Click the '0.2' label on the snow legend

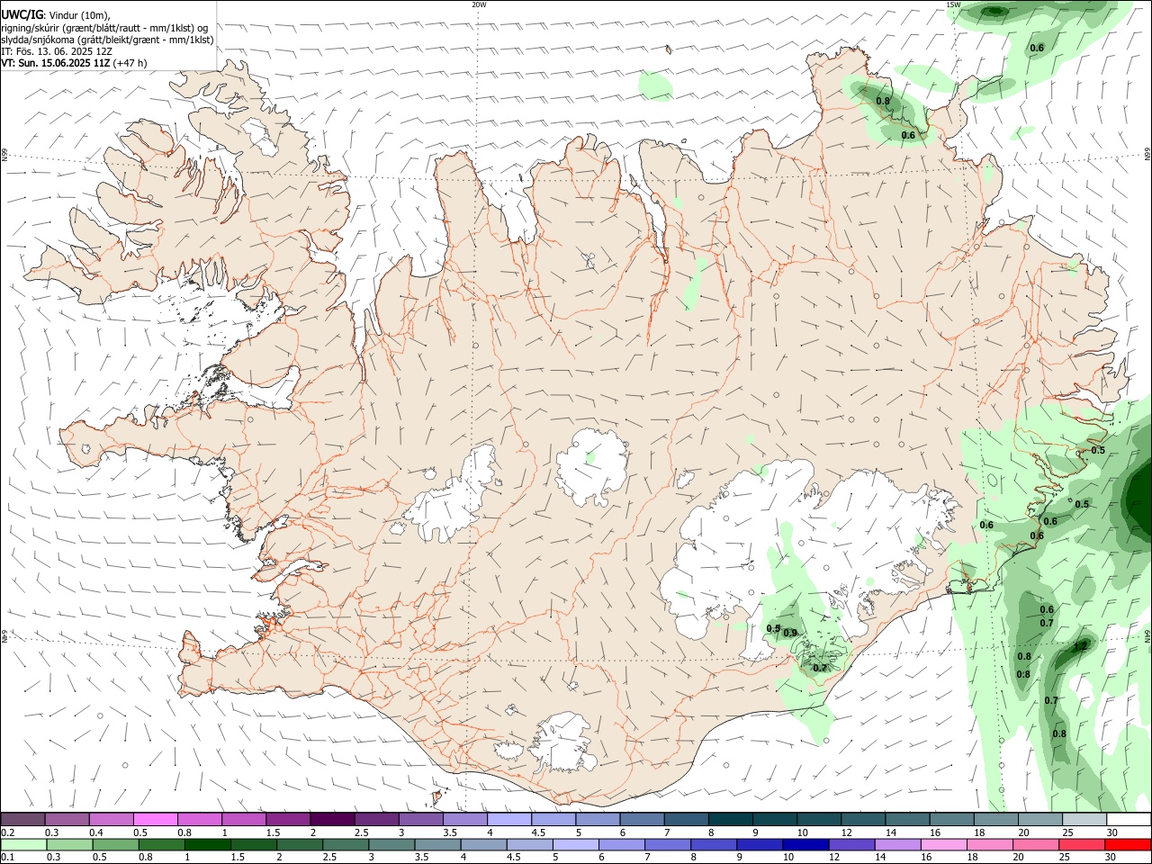pyautogui.click(x=8, y=832)
